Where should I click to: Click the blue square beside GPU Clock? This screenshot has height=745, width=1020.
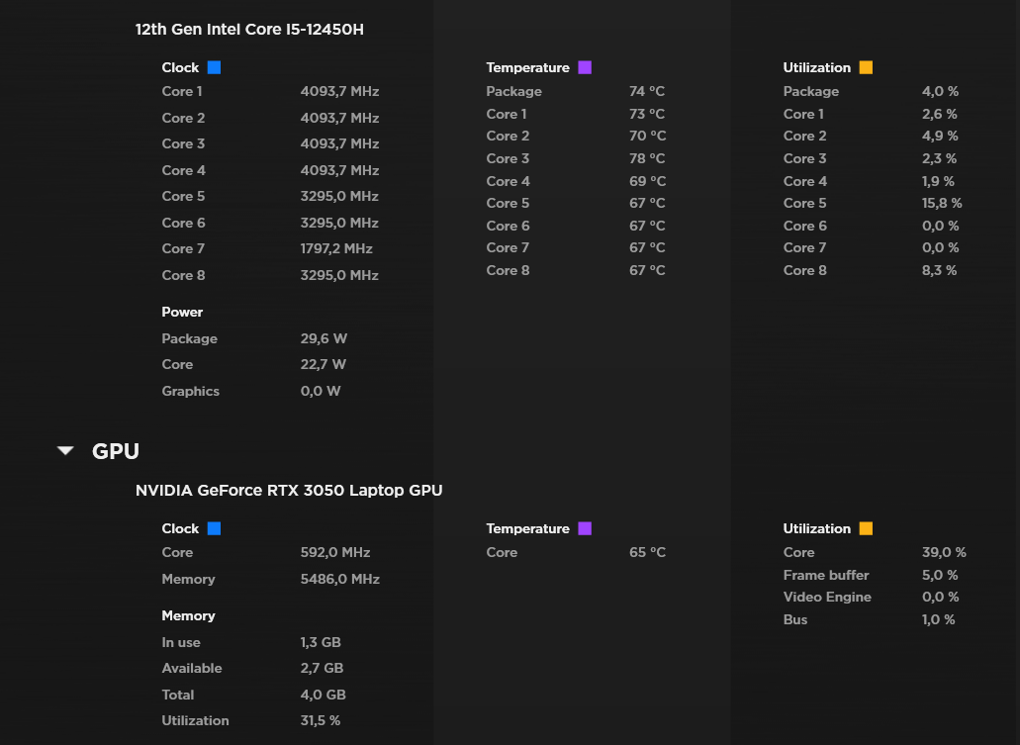[214, 529]
